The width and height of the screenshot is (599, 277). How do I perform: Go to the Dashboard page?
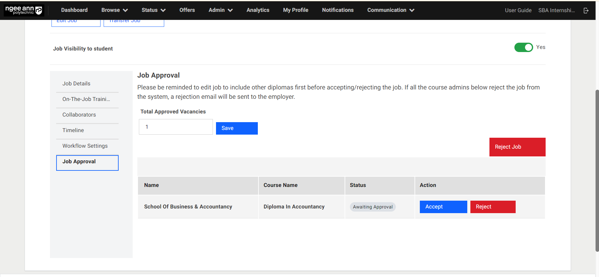(74, 10)
